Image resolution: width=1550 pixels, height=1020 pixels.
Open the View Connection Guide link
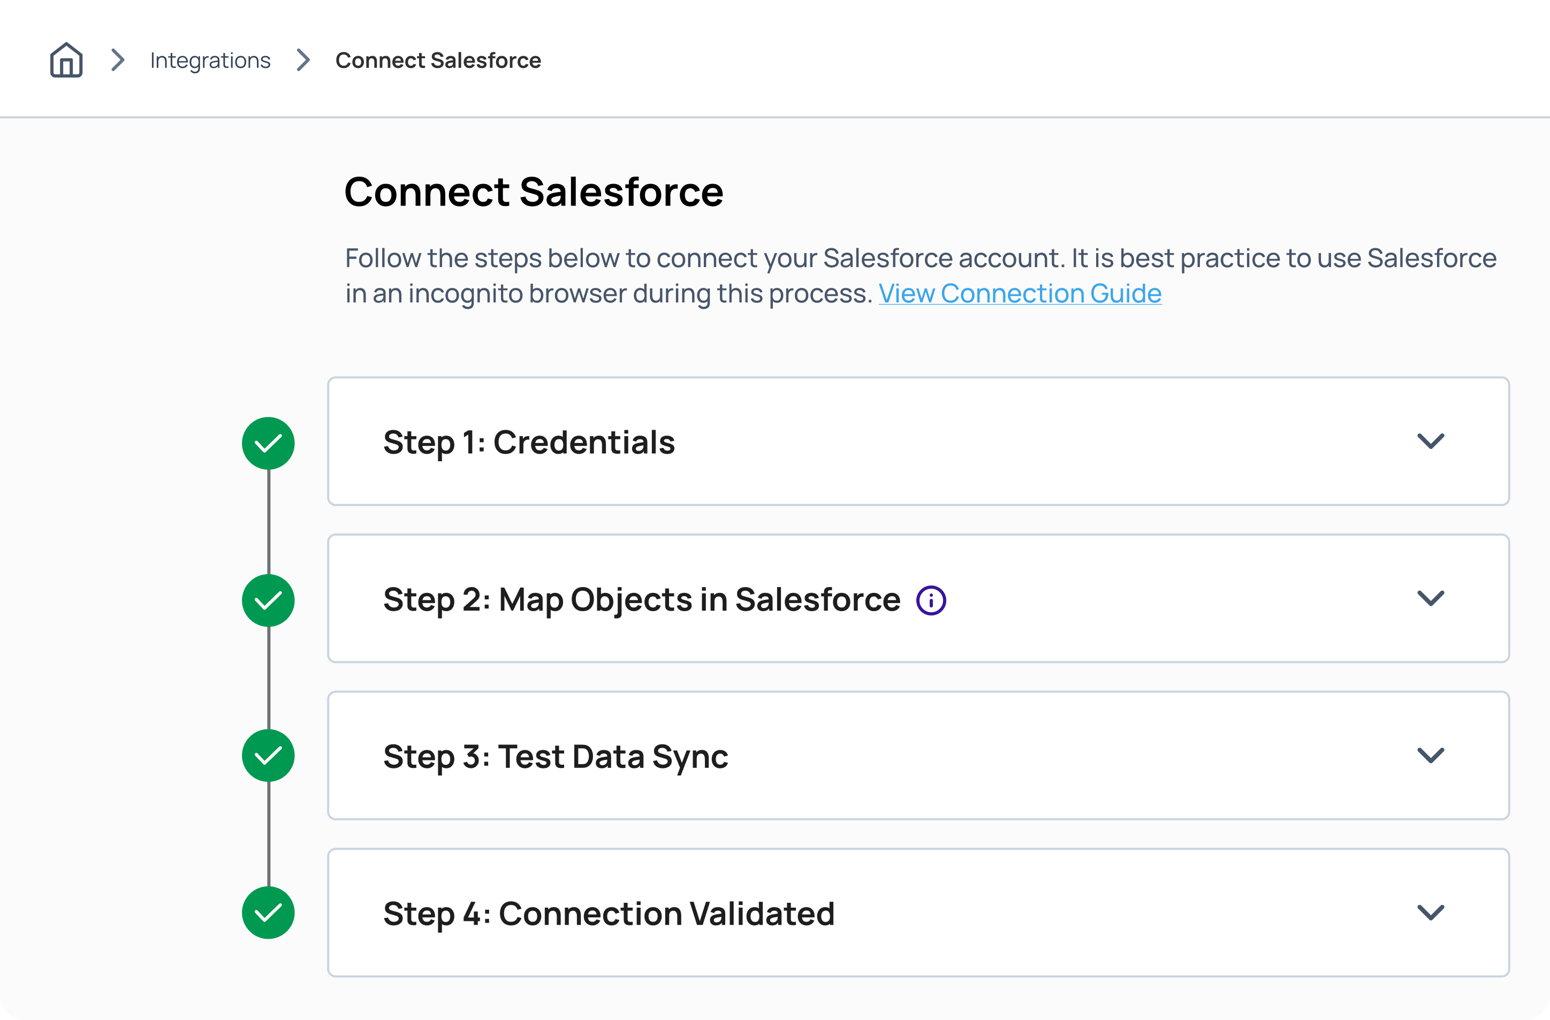tap(1019, 294)
